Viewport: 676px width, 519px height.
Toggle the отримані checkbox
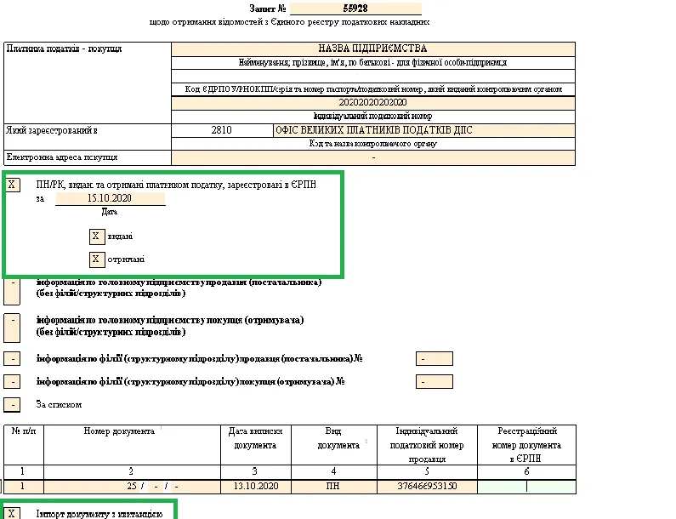point(97,259)
